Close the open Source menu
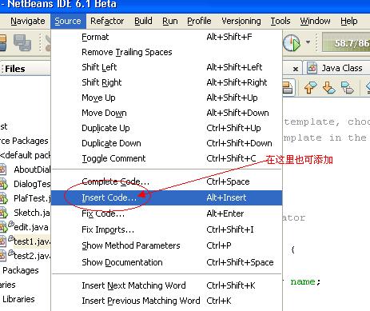Viewport: 370px width, 311px height. (68, 21)
